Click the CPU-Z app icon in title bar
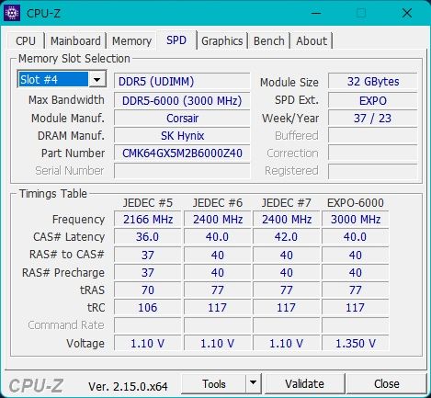Viewport: 431px width, 398px height. click(12, 13)
